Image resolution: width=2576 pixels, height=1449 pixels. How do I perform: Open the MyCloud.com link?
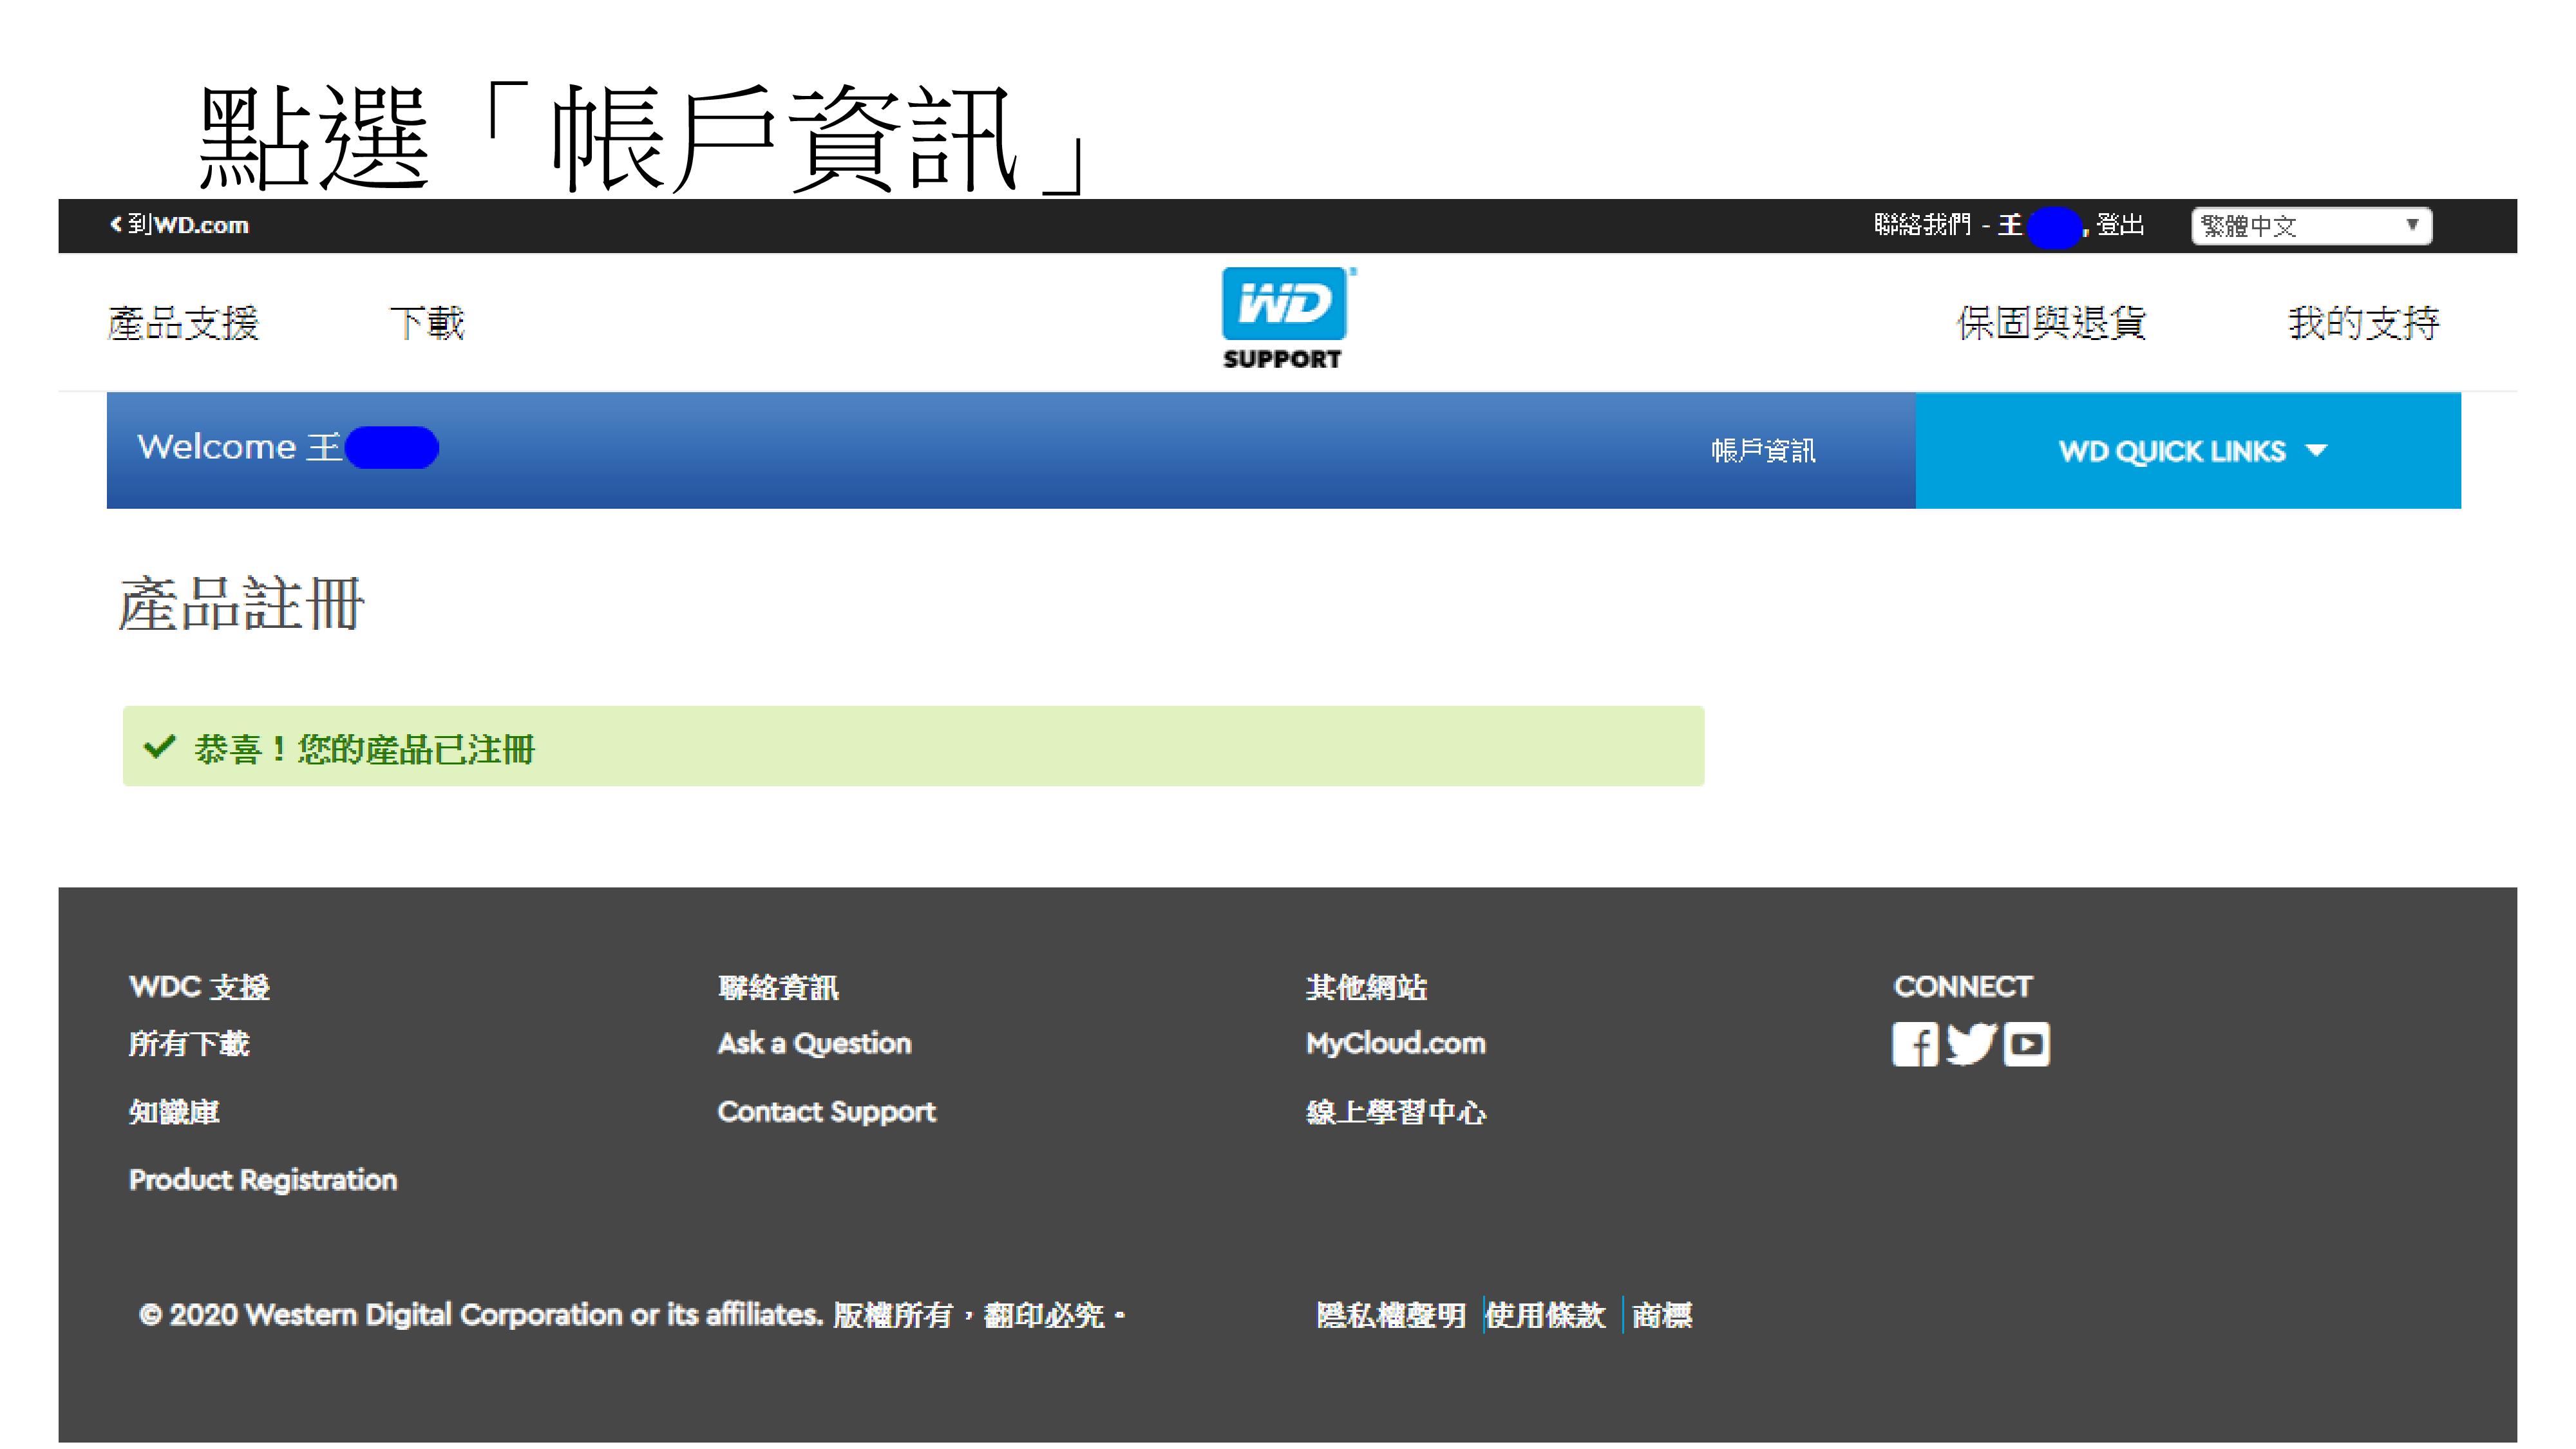[x=1396, y=1044]
